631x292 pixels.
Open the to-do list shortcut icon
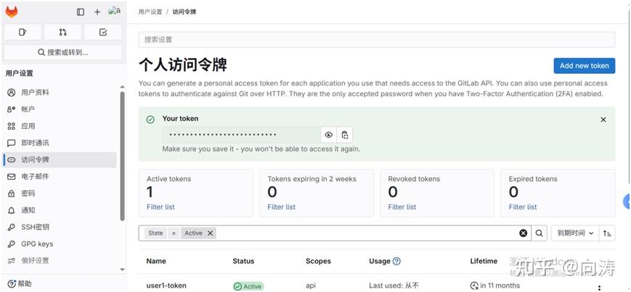pos(103,32)
